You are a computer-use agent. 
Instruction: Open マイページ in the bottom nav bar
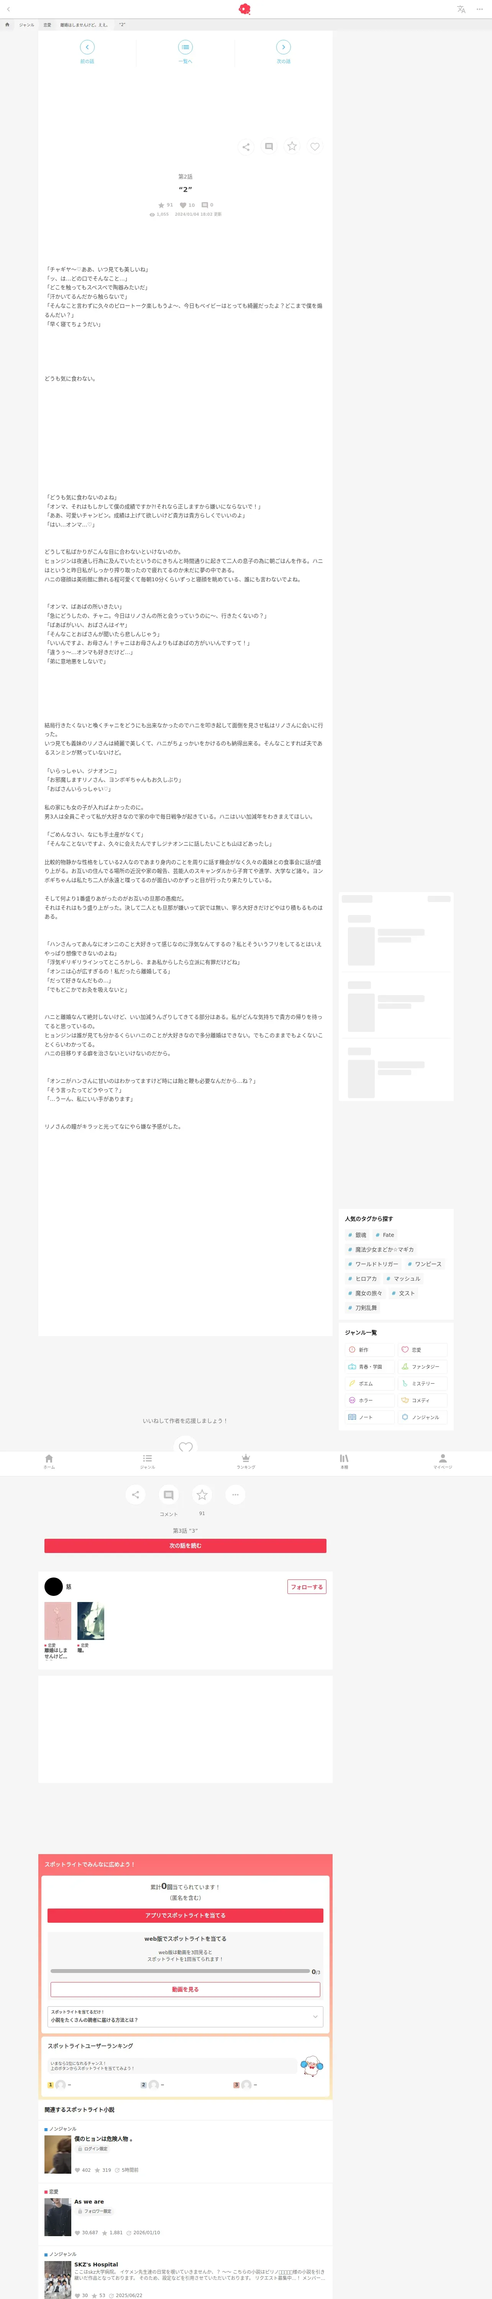coord(443,1461)
